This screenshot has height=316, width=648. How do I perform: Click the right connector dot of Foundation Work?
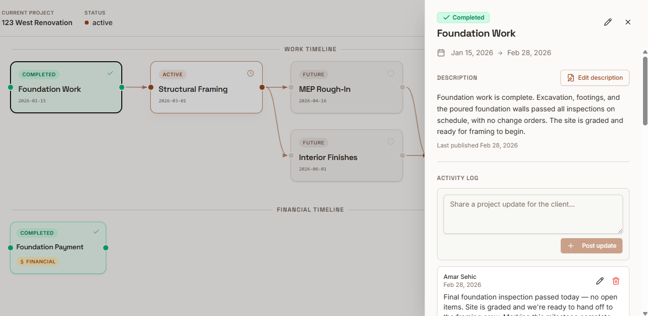click(x=122, y=87)
